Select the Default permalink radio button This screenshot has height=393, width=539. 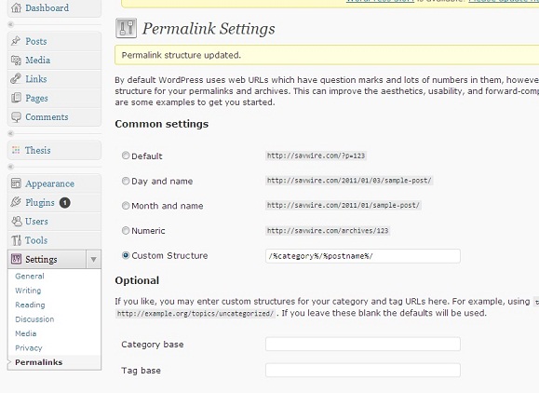tap(126, 156)
